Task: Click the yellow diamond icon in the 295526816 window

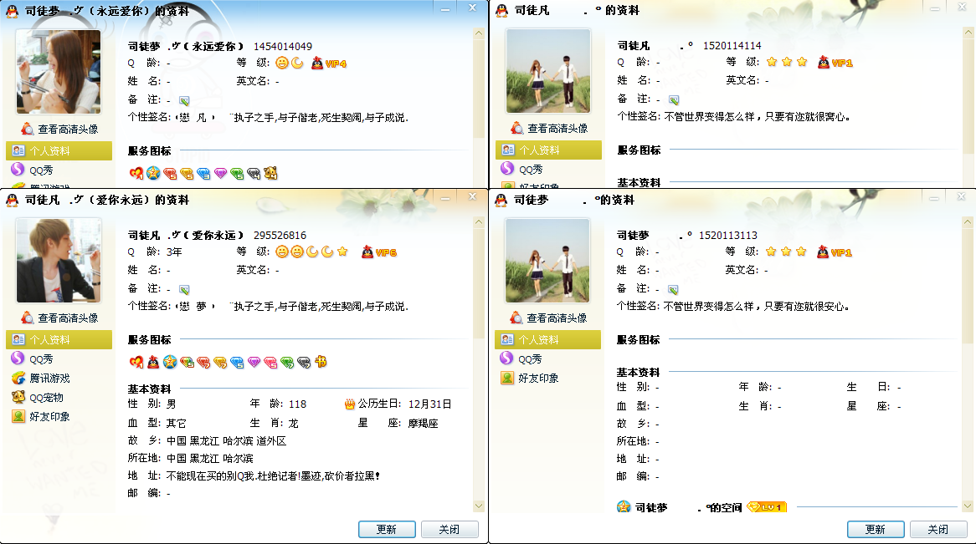Action: coord(220,363)
